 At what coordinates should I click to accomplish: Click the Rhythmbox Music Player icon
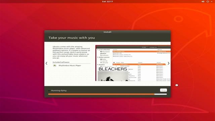point(54,66)
